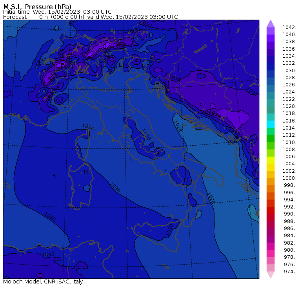
Task: Click the "1020." legend value
Action: [x=289, y=106]
